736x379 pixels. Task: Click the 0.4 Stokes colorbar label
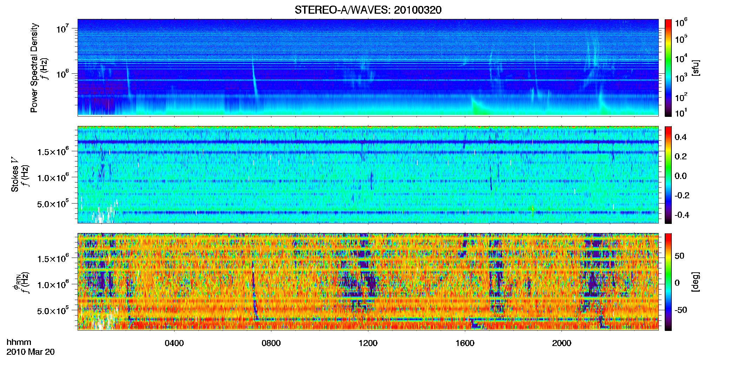[x=681, y=137]
